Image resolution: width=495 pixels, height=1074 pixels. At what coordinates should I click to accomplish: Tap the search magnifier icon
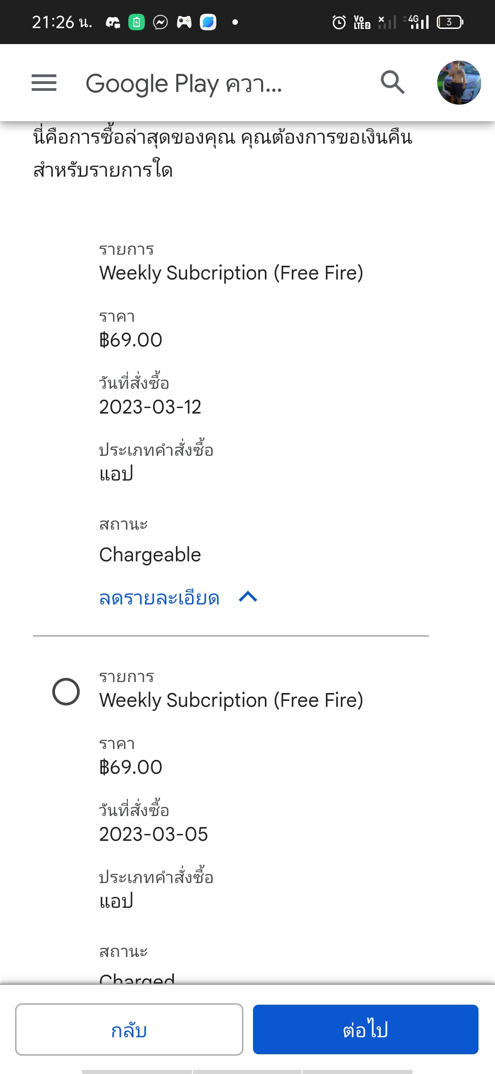click(393, 83)
